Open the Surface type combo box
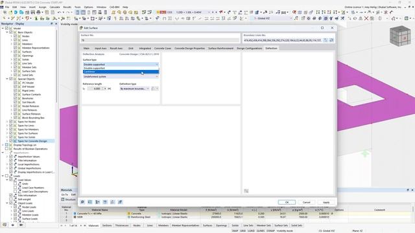The width and height of the screenshot is (415, 233). [121, 65]
